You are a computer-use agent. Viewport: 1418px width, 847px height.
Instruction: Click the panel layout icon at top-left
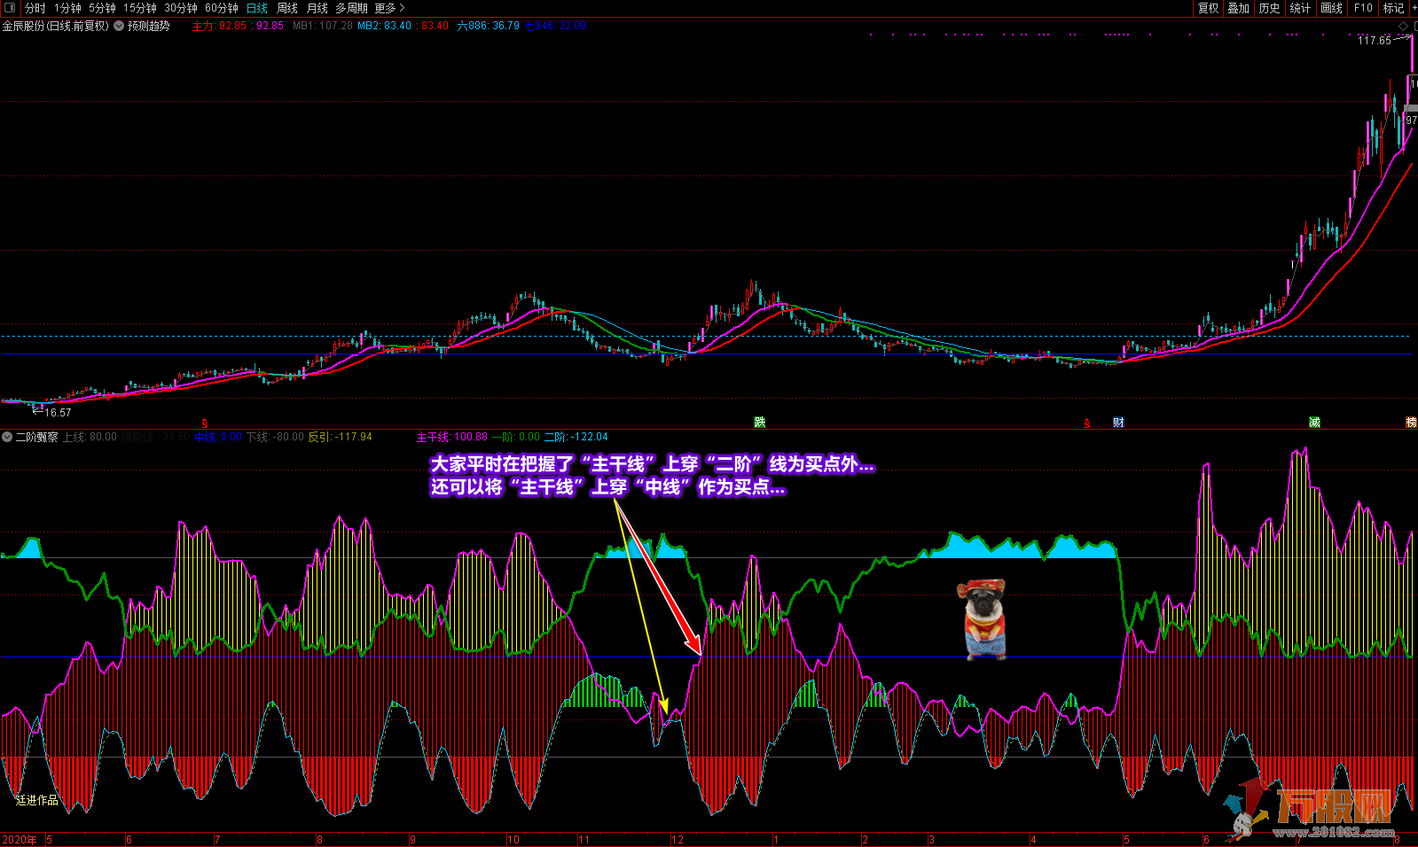pos(10,8)
